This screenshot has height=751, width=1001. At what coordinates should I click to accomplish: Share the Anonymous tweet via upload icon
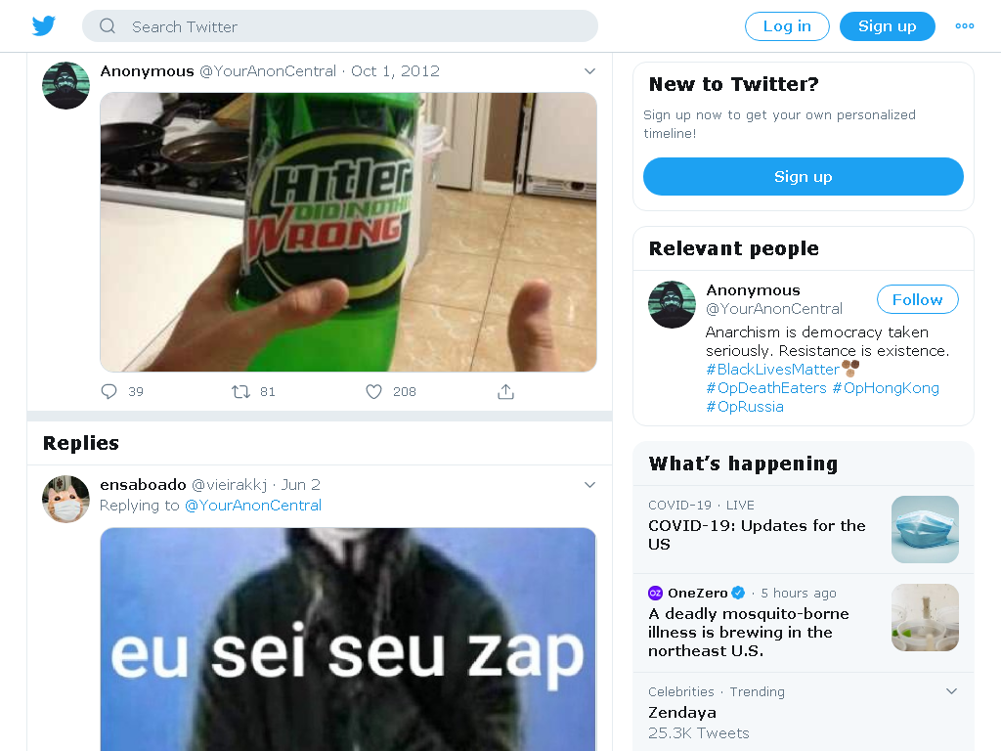coord(505,391)
